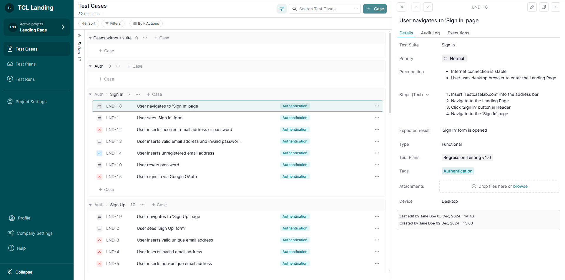Switch to the Audit Log tab
The image size is (565, 280).
[x=430, y=33]
